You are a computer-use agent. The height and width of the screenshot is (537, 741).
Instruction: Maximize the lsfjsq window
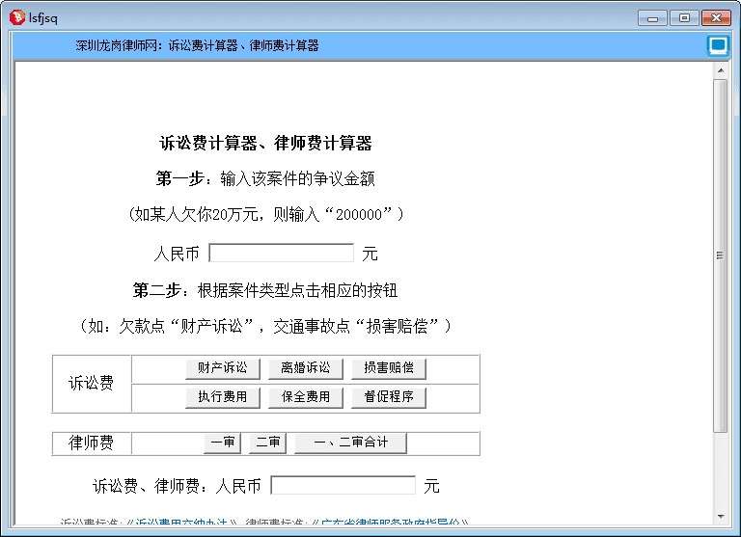click(684, 17)
